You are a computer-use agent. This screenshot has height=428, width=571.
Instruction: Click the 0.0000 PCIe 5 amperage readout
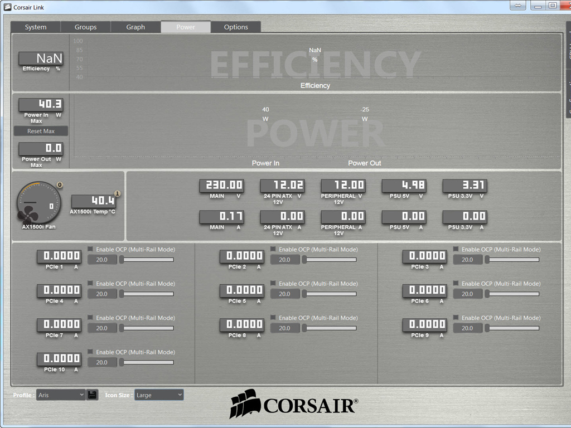click(242, 290)
